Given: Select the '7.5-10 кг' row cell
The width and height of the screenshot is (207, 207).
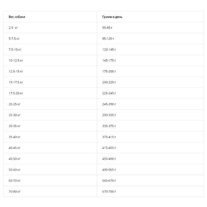Looking at the screenshot, I should click(50, 49).
